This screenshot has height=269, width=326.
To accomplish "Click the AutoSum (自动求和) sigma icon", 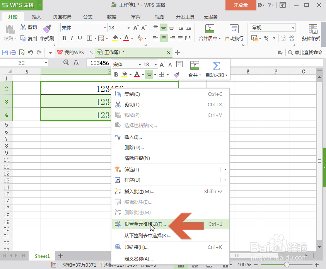I will 217,66.
